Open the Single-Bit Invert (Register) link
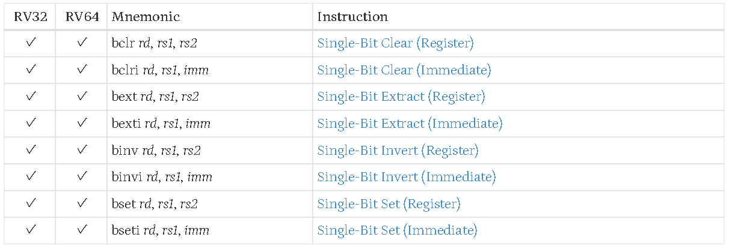Viewport: 729px width, 249px height. pos(398,150)
